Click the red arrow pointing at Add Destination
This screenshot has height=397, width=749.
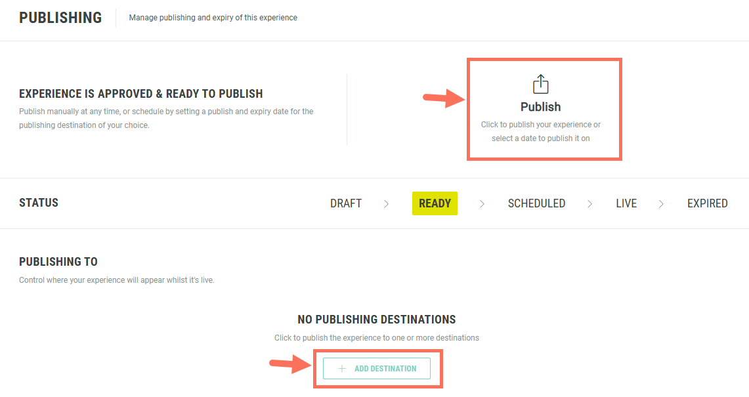291,366
